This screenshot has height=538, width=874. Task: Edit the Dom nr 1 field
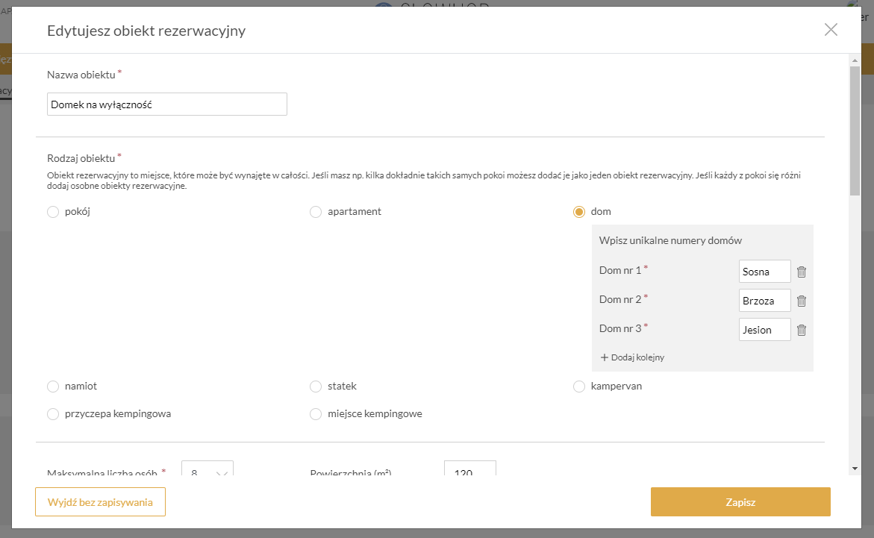click(x=764, y=272)
